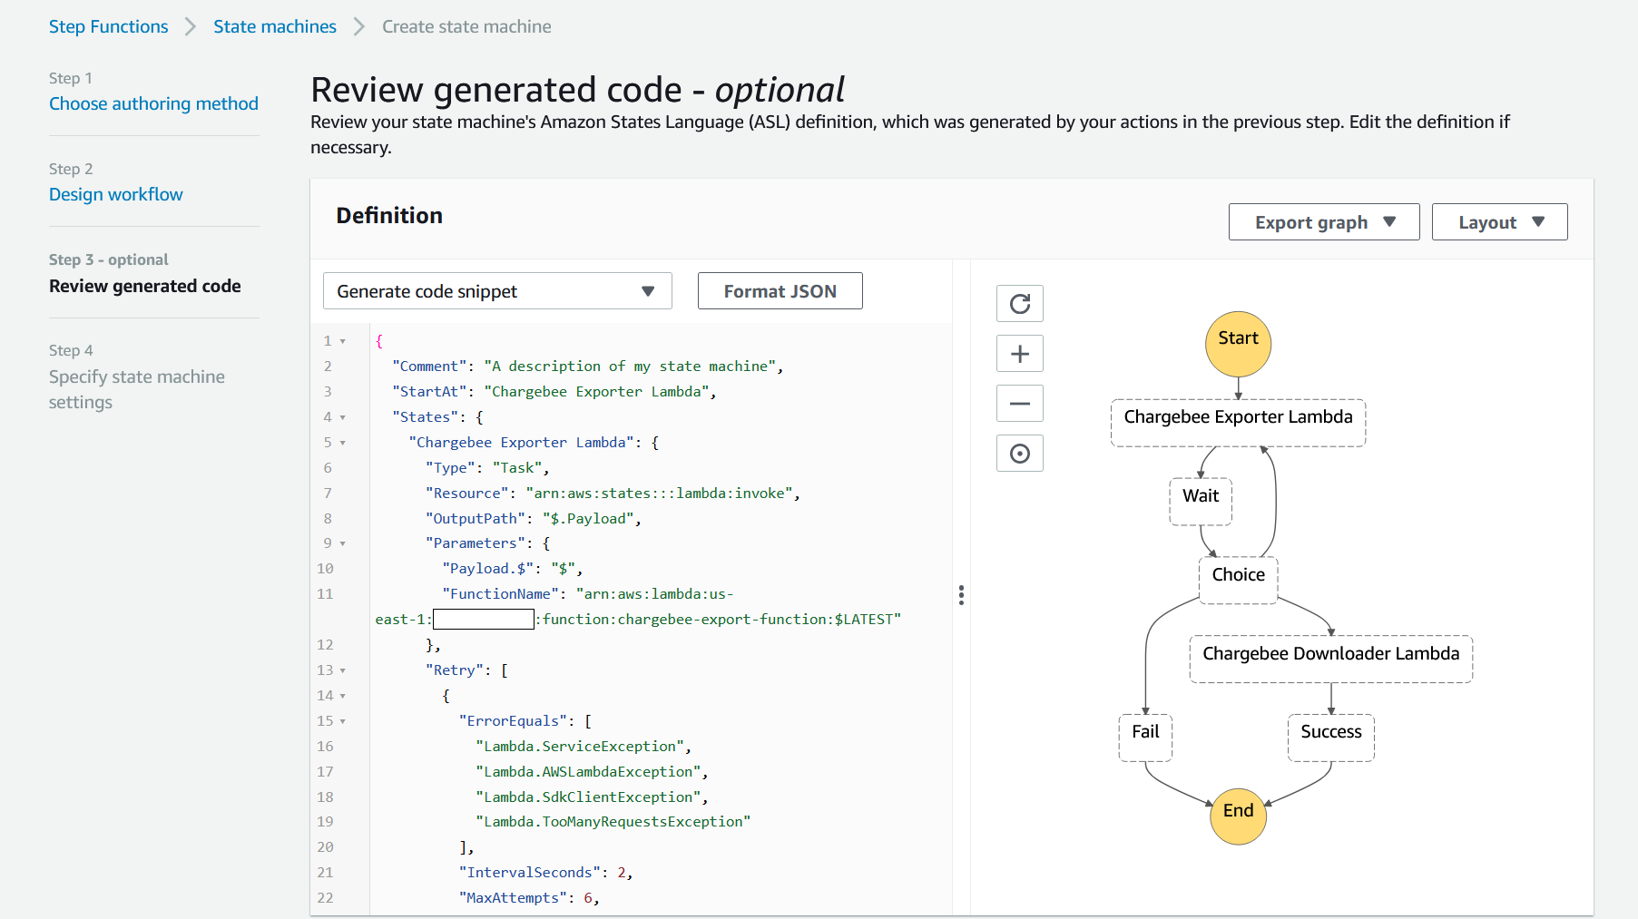Click the Wait state node
This screenshot has width=1638, height=919.
1201,502
